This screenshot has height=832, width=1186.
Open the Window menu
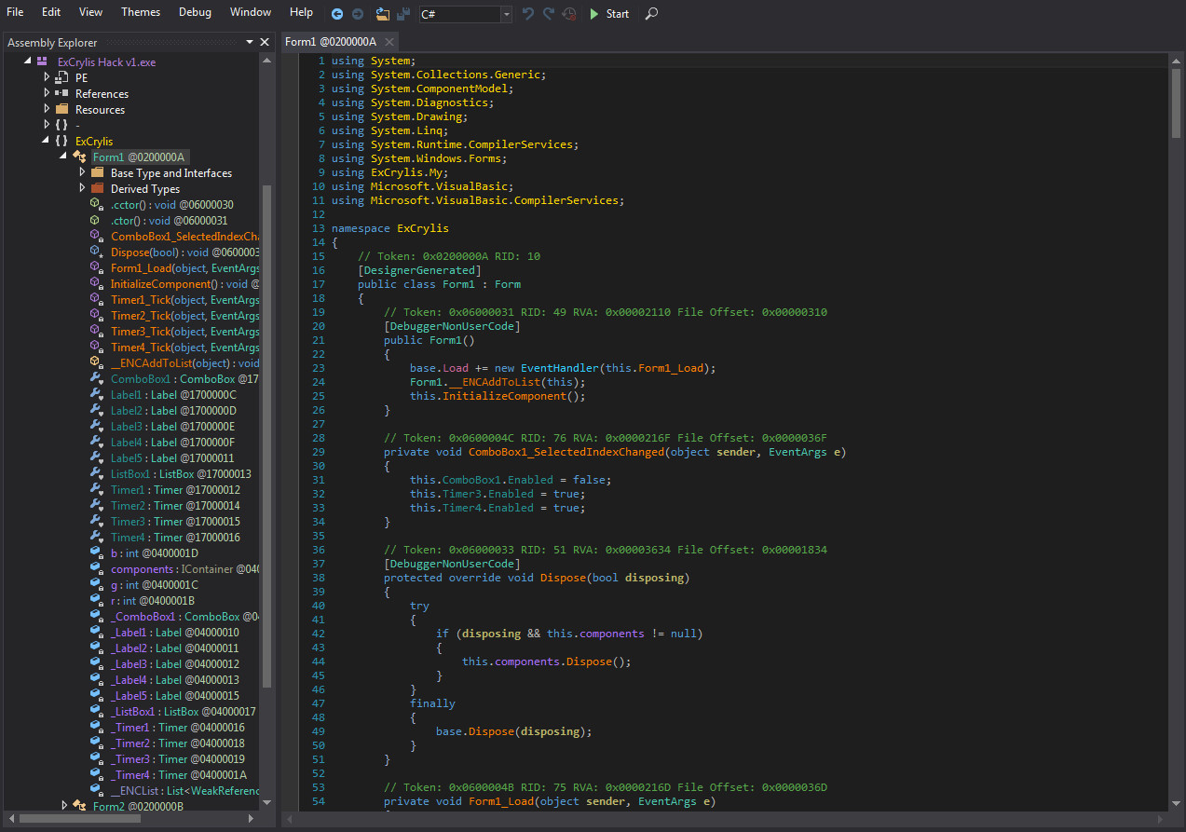click(x=251, y=12)
